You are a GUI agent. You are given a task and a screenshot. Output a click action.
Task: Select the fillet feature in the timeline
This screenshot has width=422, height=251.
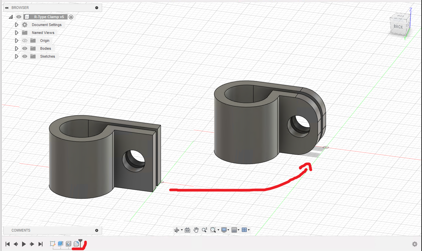pos(77,244)
